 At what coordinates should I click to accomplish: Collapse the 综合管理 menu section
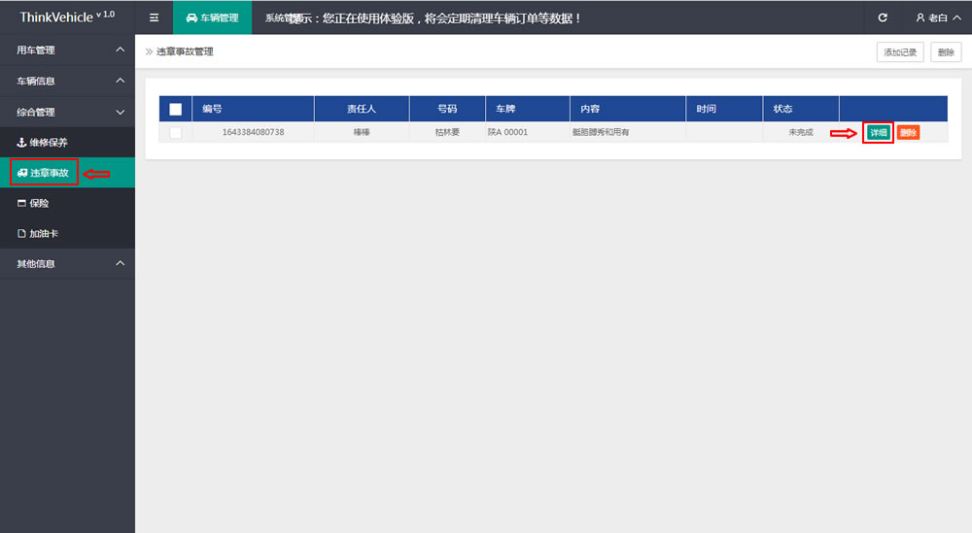coord(68,112)
